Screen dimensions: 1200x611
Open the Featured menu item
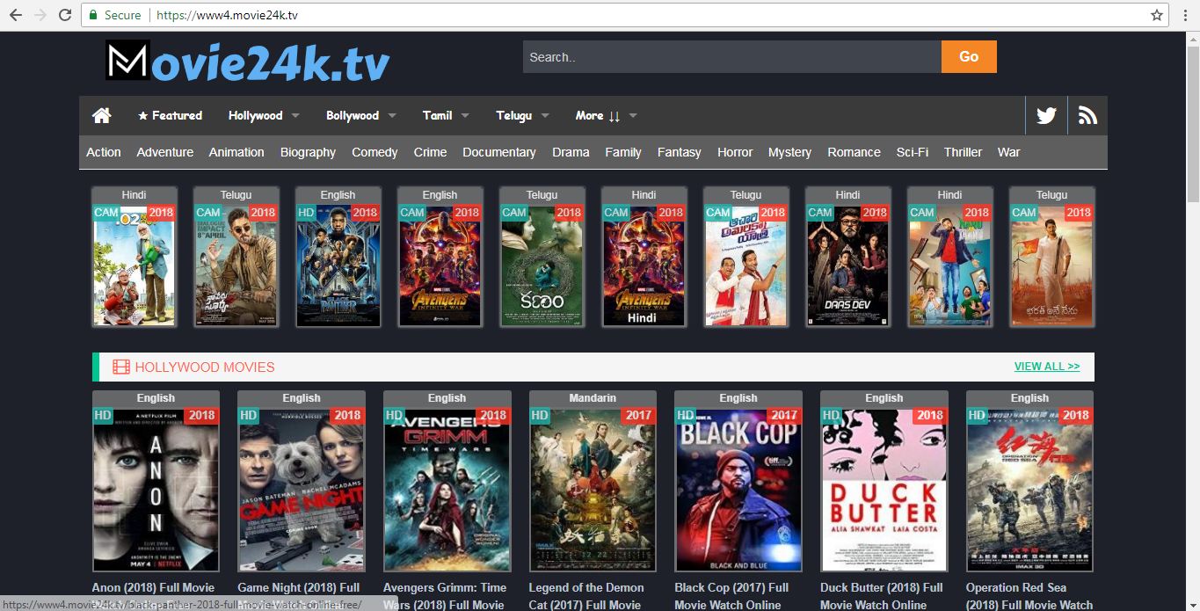pos(170,115)
